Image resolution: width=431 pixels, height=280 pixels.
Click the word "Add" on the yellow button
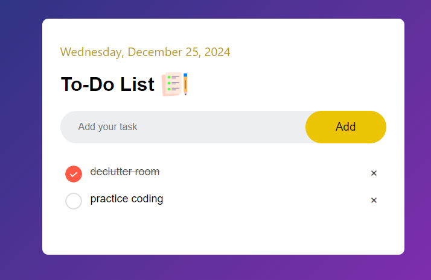[346, 127]
